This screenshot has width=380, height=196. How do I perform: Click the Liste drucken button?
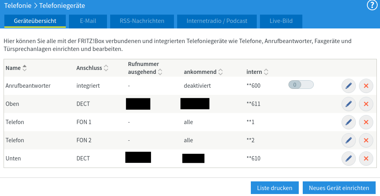coord(275,188)
